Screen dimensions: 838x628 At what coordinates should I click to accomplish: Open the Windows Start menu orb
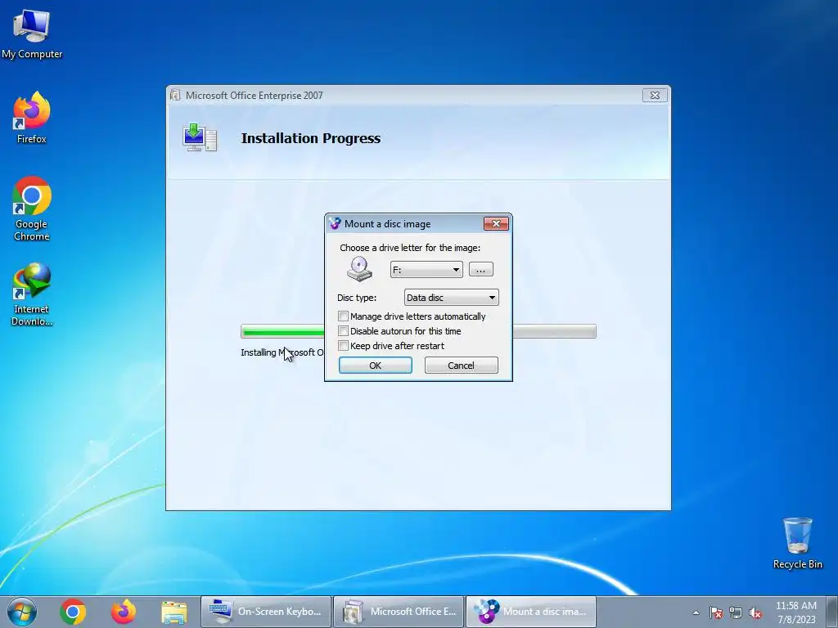coord(22,612)
